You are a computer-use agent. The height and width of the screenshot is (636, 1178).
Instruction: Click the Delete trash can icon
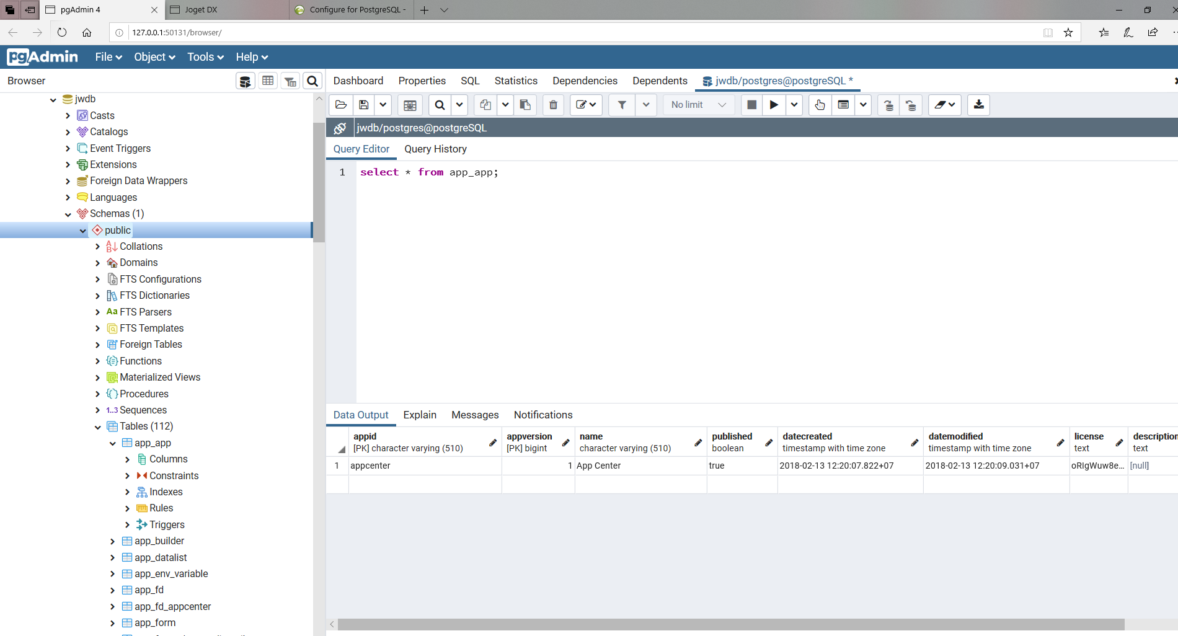pyautogui.click(x=553, y=105)
